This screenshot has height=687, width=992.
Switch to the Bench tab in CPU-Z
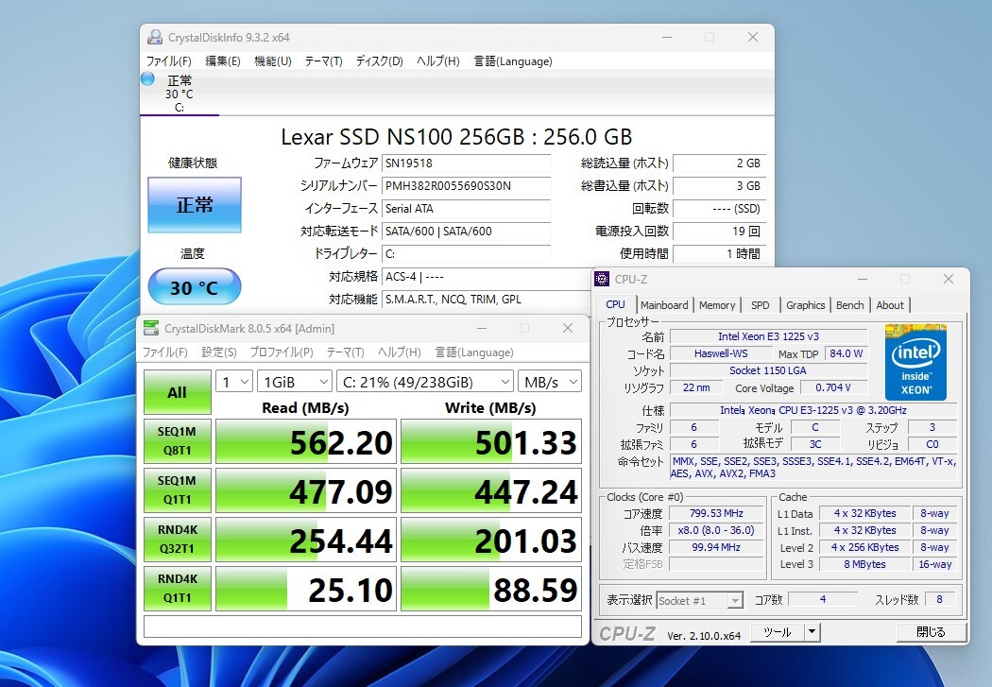(x=849, y=305)
